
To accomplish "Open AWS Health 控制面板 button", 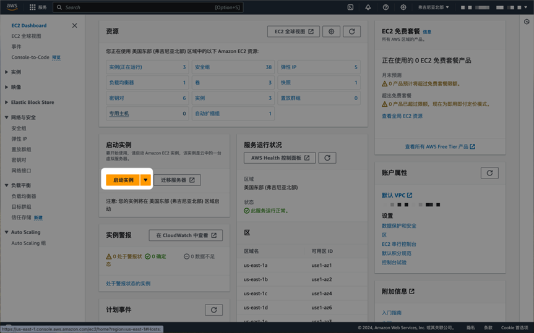I will coord(280,158).
